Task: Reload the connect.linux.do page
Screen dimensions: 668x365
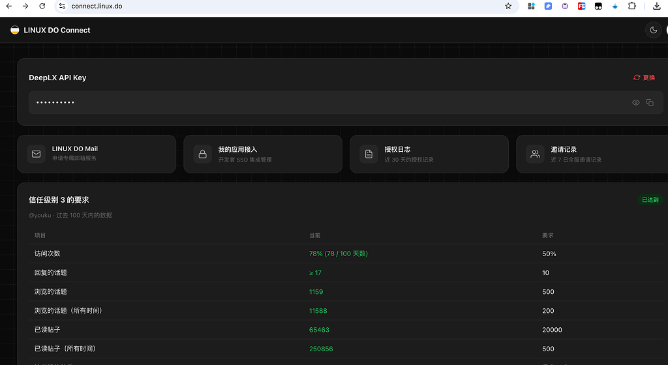Action: click(42, 6)
